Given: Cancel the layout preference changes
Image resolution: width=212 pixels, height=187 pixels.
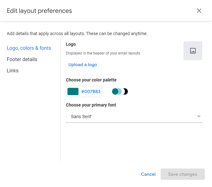Looking at the screenshot, I should point(148,174).
